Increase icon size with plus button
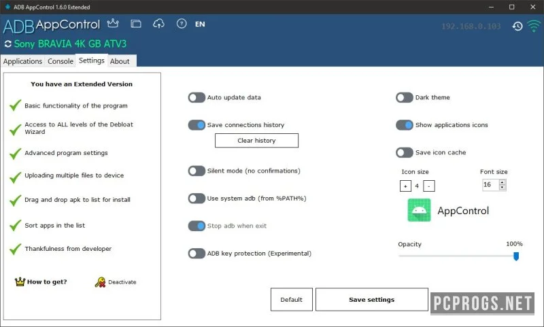 tap(405, 186)
